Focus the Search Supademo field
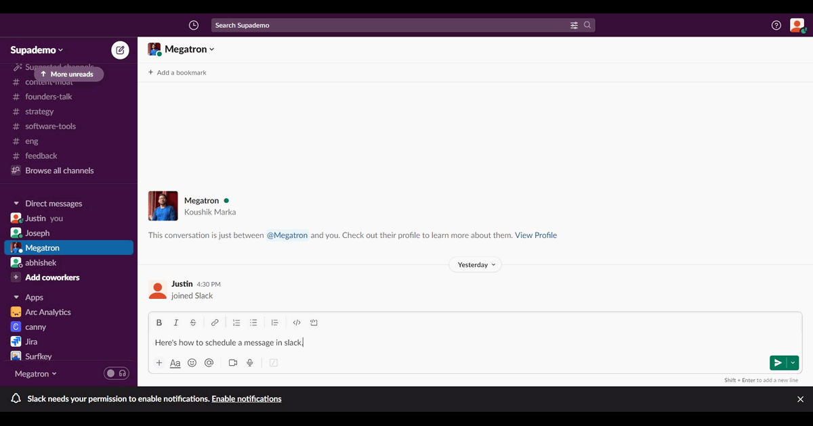The width and height of the screenshot is (813, 426). click(x=403, y=25)
